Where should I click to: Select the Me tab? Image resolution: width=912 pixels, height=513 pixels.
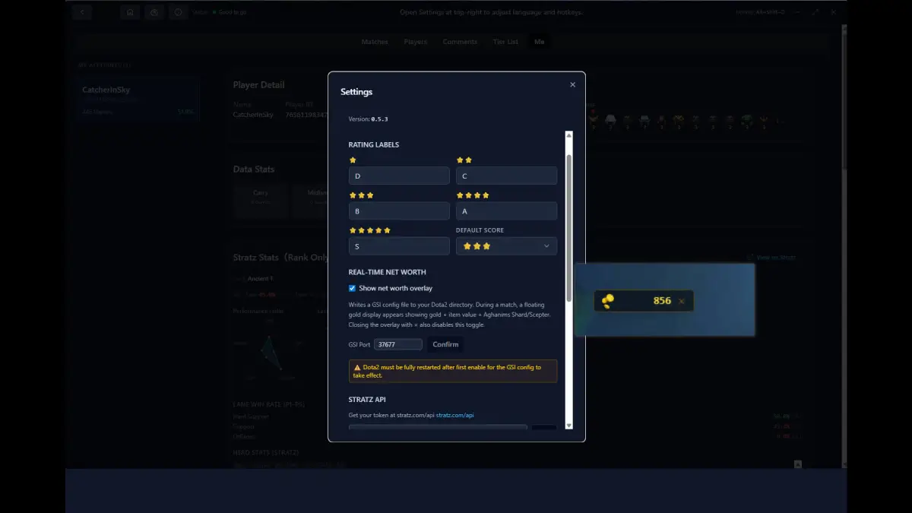pos(540,42)
